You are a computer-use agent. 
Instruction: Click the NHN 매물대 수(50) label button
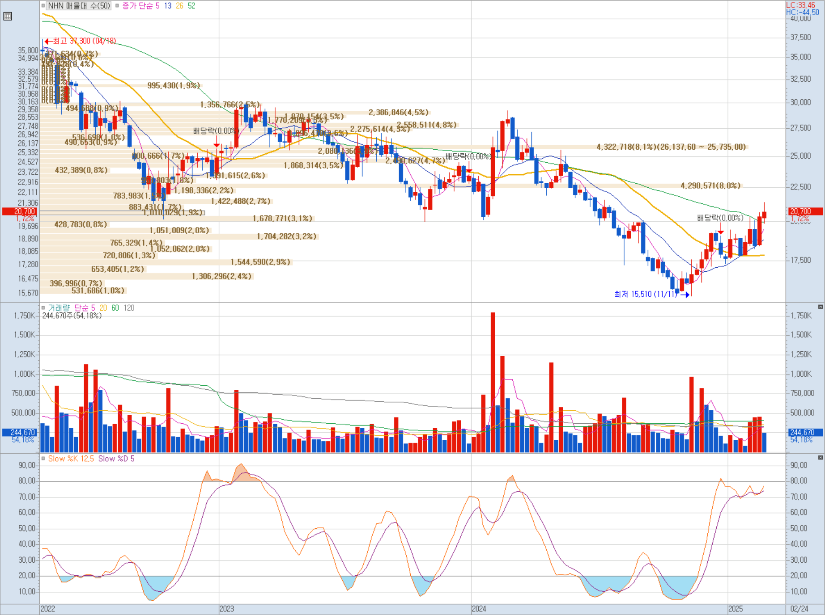79,6
